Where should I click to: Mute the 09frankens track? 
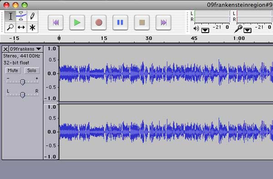coord(13,70)
